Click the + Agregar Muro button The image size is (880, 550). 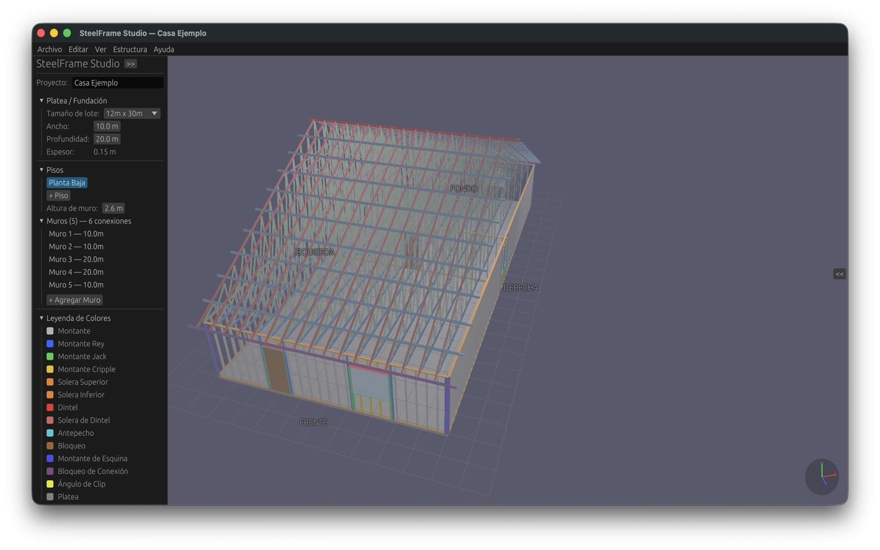point(75,300)
